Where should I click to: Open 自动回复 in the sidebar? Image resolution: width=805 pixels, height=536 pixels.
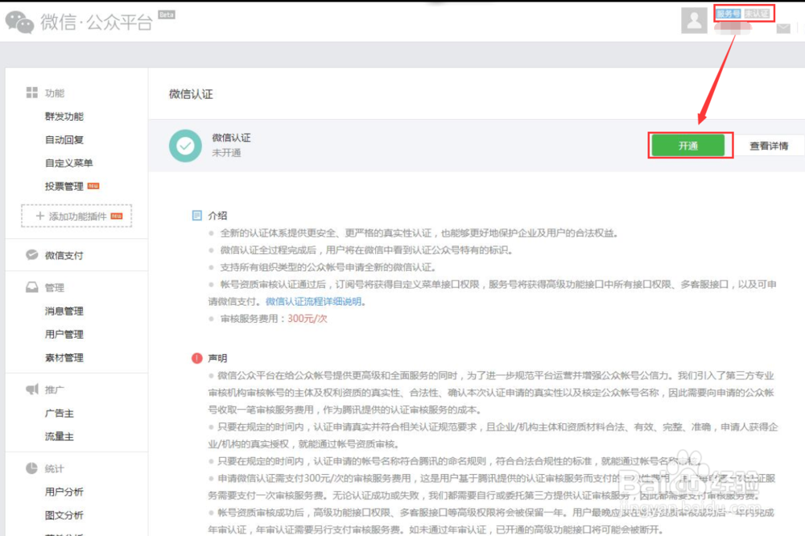click(64, 140)
